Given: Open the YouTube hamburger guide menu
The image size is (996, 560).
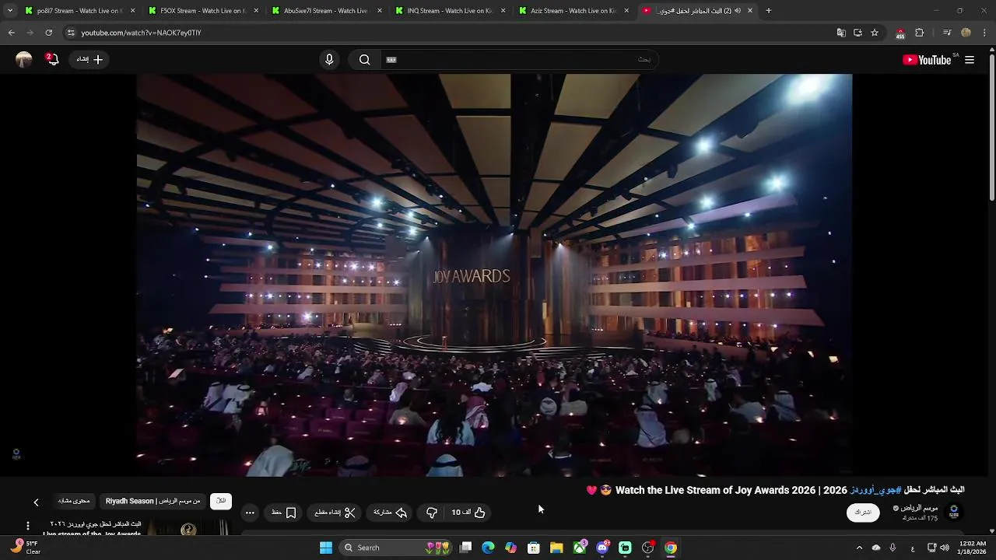Looking at the screenshot, I should tap(970, 60).
